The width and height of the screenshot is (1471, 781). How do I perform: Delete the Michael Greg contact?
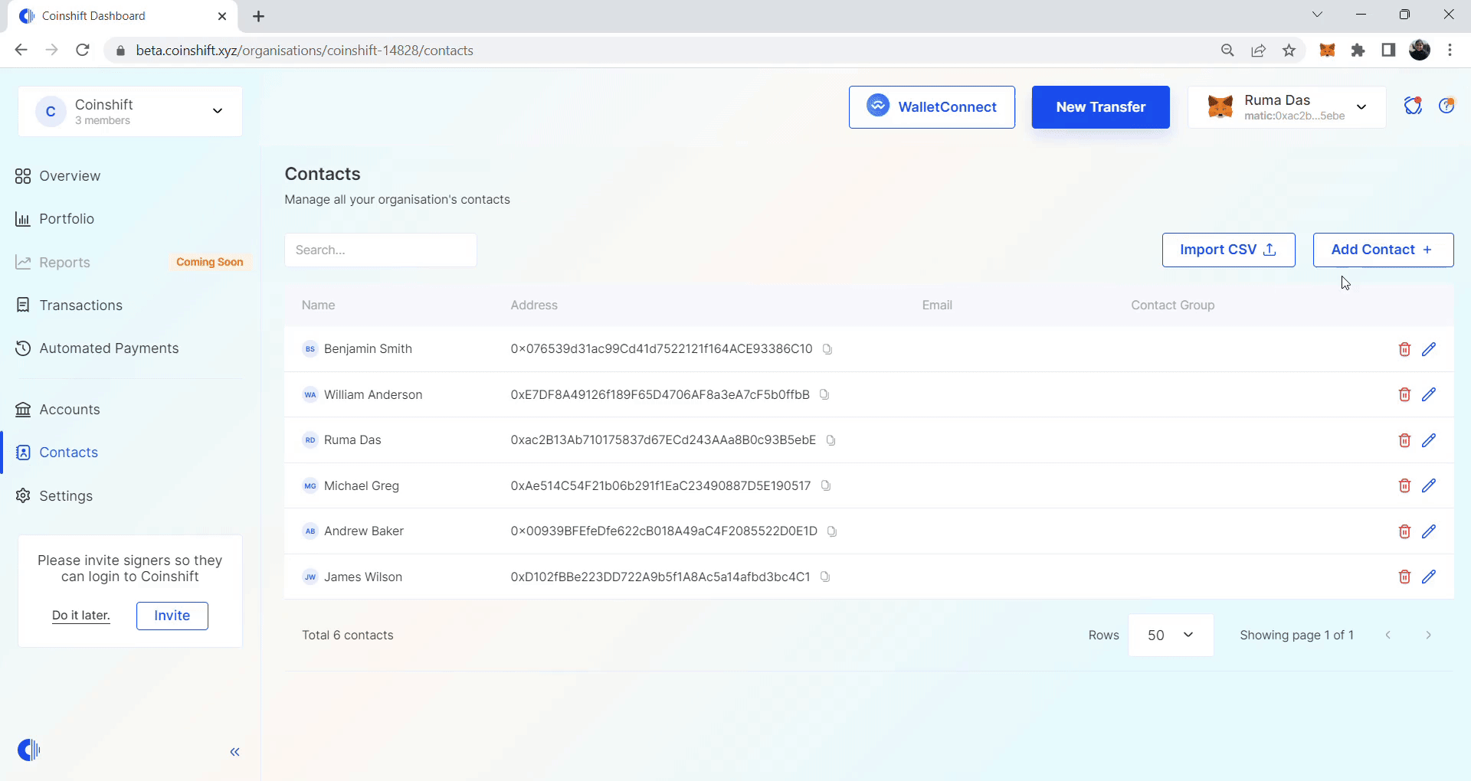(x=1404, y=485)
